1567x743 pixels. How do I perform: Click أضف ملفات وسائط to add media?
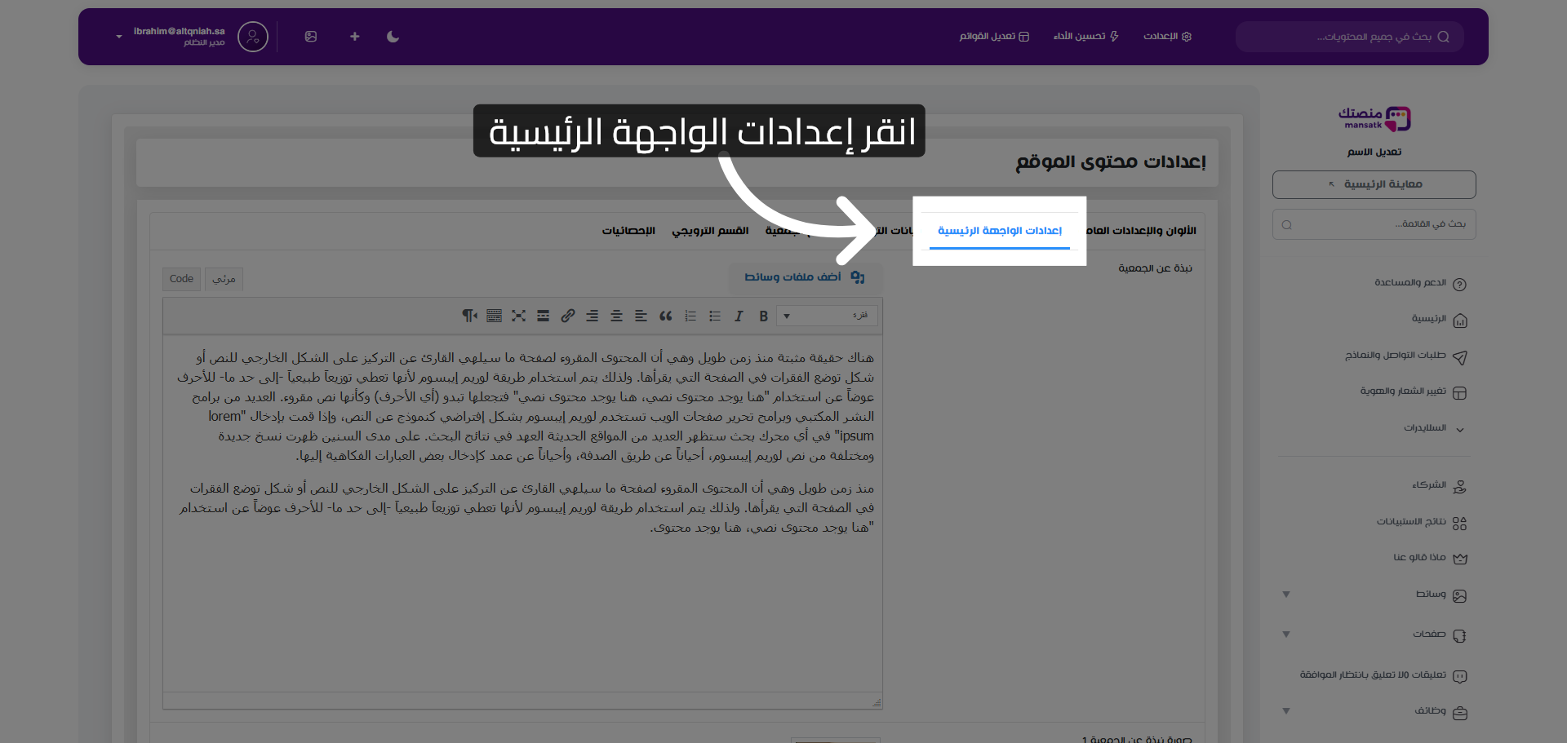pyautogui.click(x=804, y=276)
